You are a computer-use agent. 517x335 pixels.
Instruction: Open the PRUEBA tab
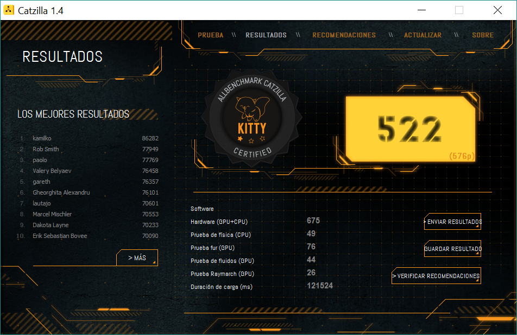coord(210,35)
